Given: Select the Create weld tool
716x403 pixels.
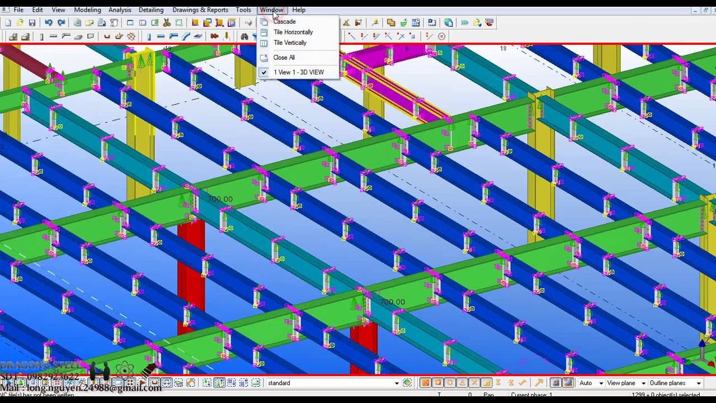Looking at the screenshot, I should click(x=227, y=36).
